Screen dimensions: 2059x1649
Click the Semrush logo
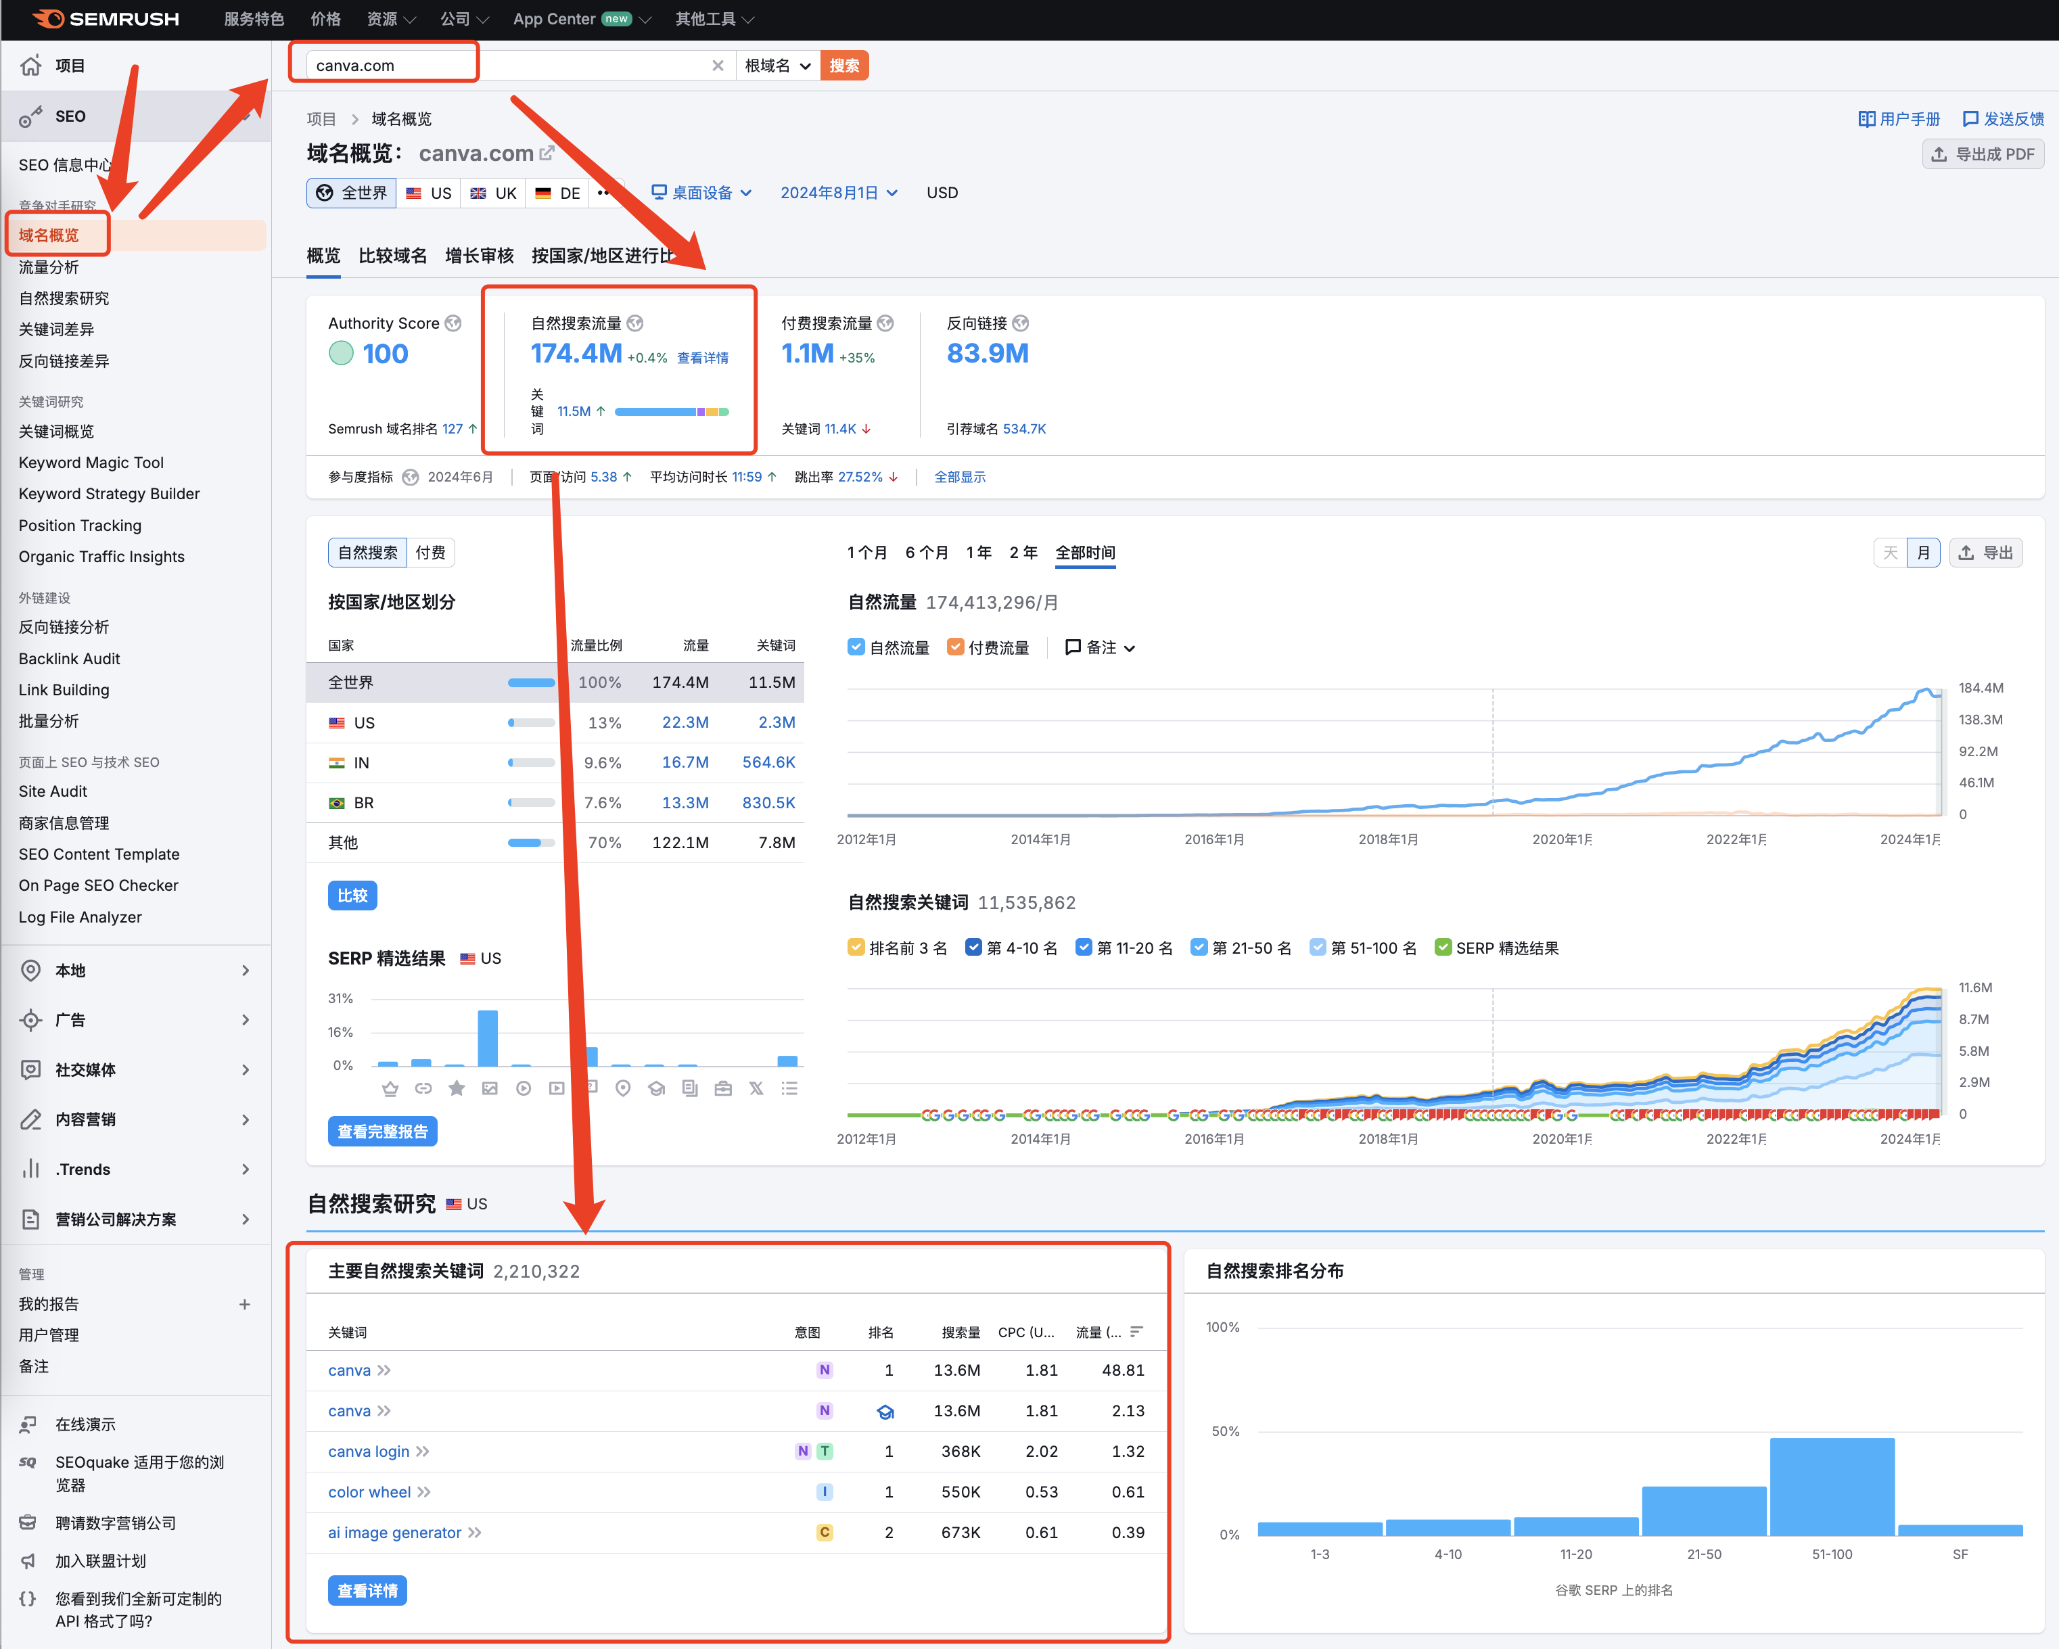(105, 19)
